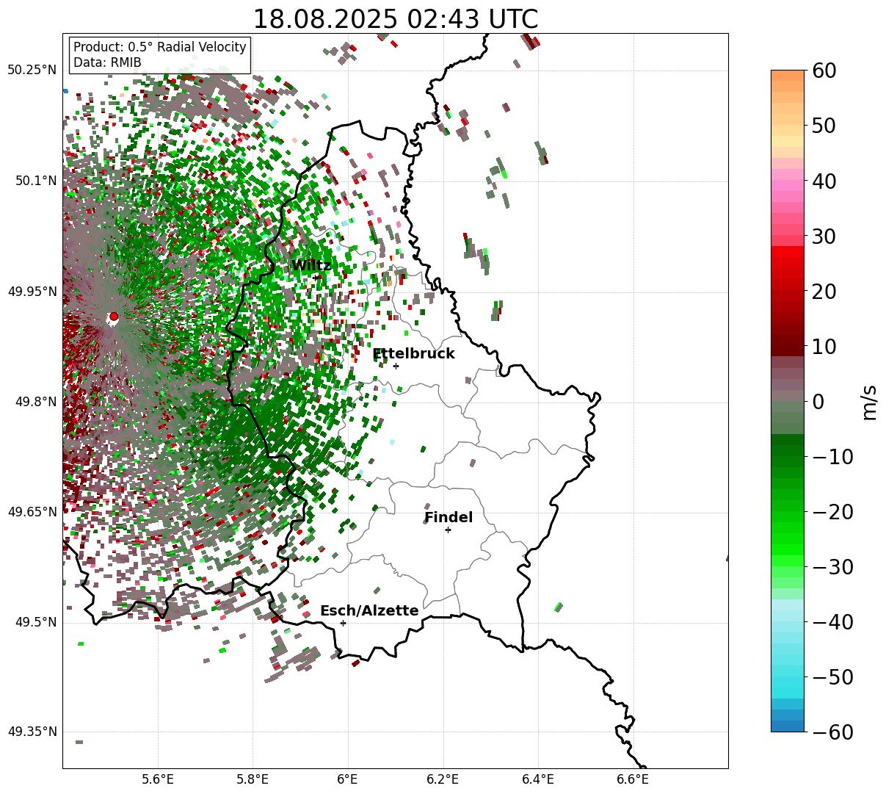
Task: Click the 6.4°E longitude tick label
Action: 538,779
